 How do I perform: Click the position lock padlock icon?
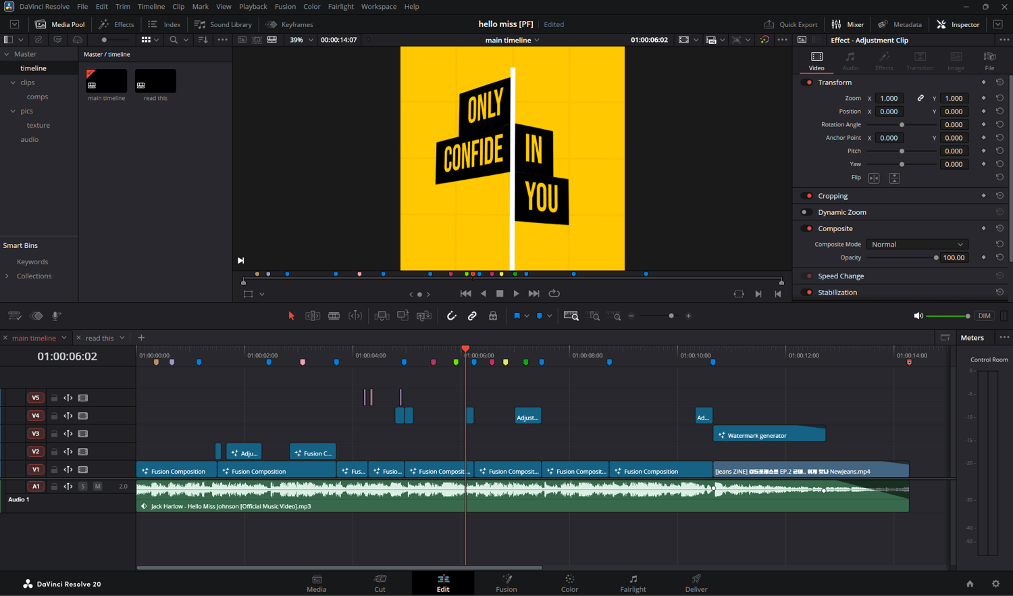493,316
